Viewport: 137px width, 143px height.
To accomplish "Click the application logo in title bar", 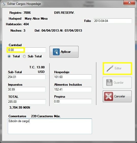I will pos(4,4).
